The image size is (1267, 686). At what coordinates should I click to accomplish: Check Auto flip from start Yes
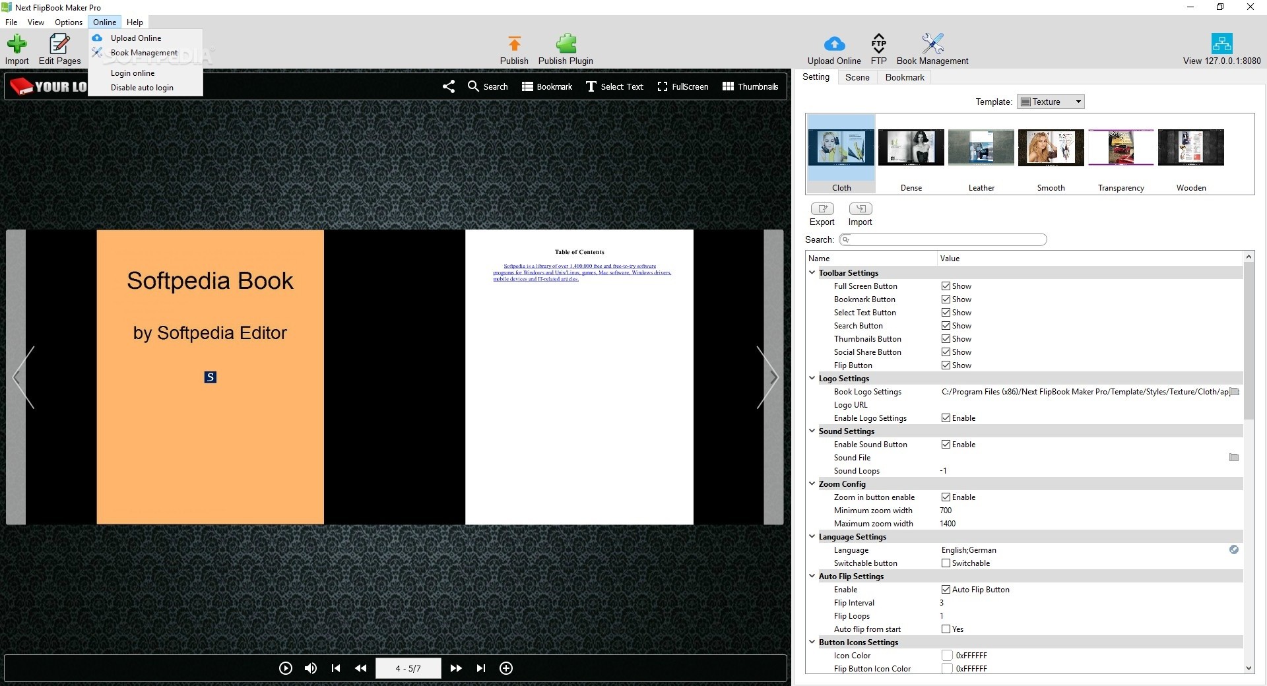(x=946, y=629)
